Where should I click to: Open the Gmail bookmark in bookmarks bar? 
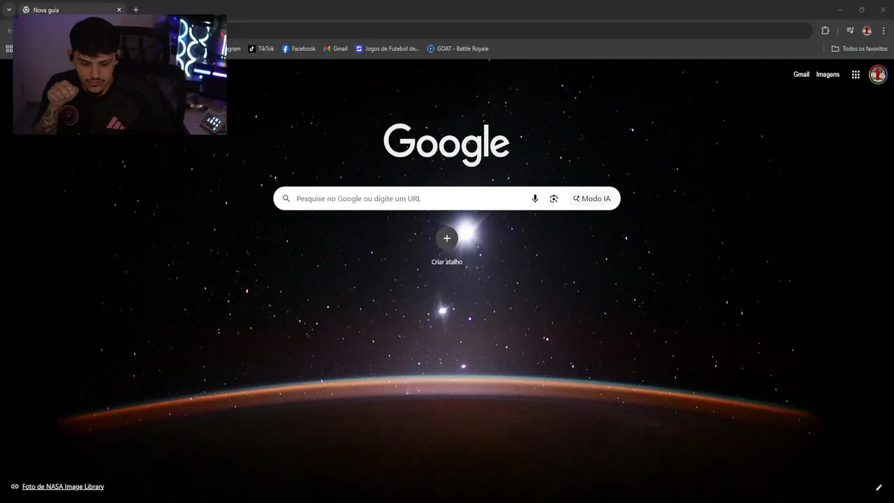tap(335, 49)
